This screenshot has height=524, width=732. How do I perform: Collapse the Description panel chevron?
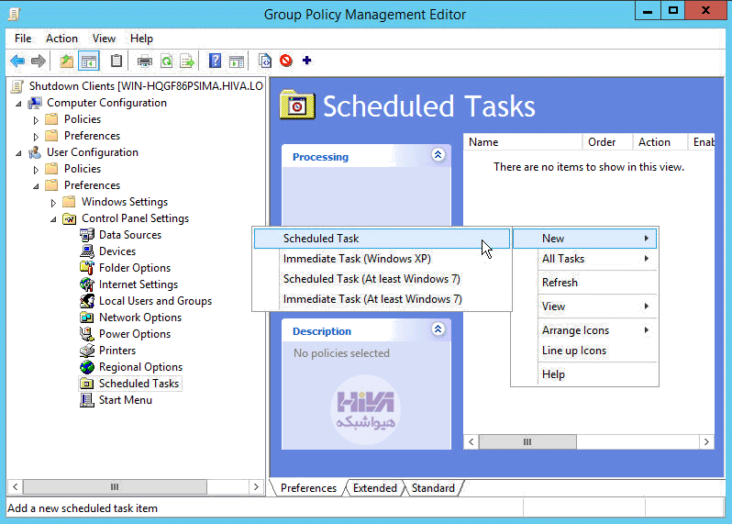click(x=438, y=329)
